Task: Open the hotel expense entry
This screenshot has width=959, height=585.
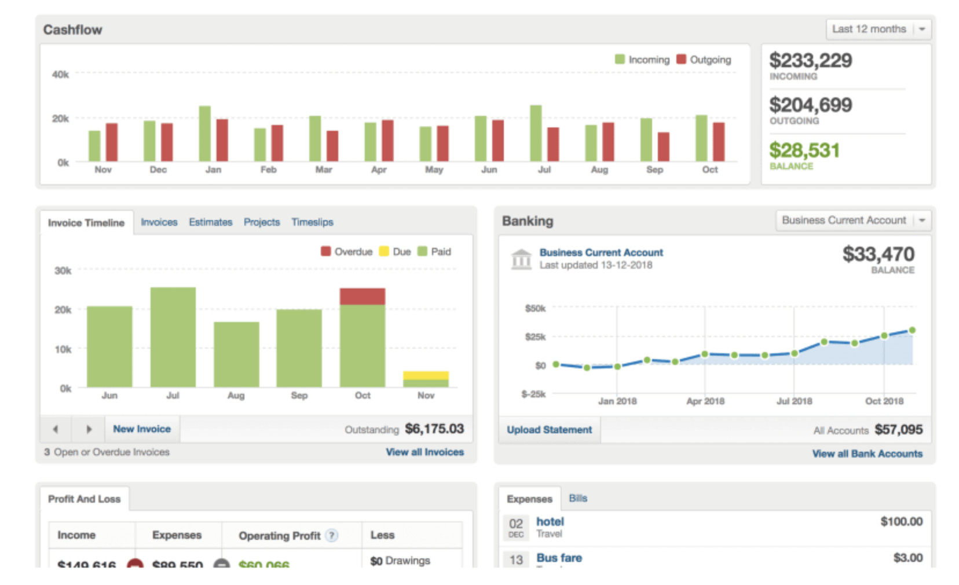Action: coord(550,522)
